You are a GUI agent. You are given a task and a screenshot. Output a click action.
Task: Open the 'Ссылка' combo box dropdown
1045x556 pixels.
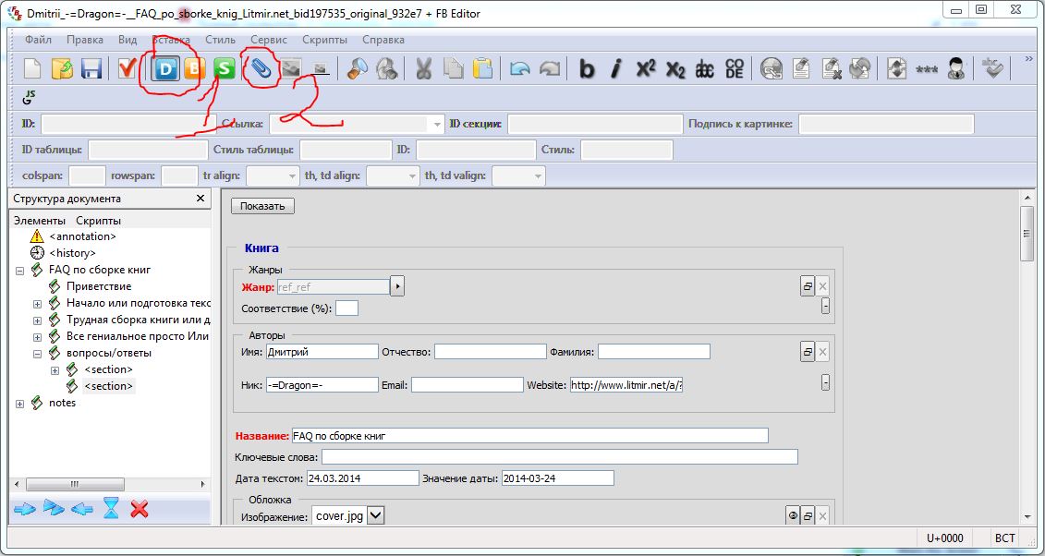point(437,124)
